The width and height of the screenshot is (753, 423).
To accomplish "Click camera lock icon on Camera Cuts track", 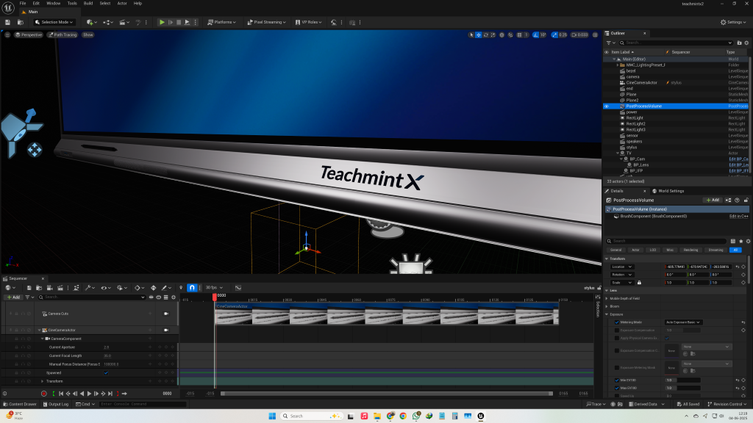I will [x=165, y=314].
